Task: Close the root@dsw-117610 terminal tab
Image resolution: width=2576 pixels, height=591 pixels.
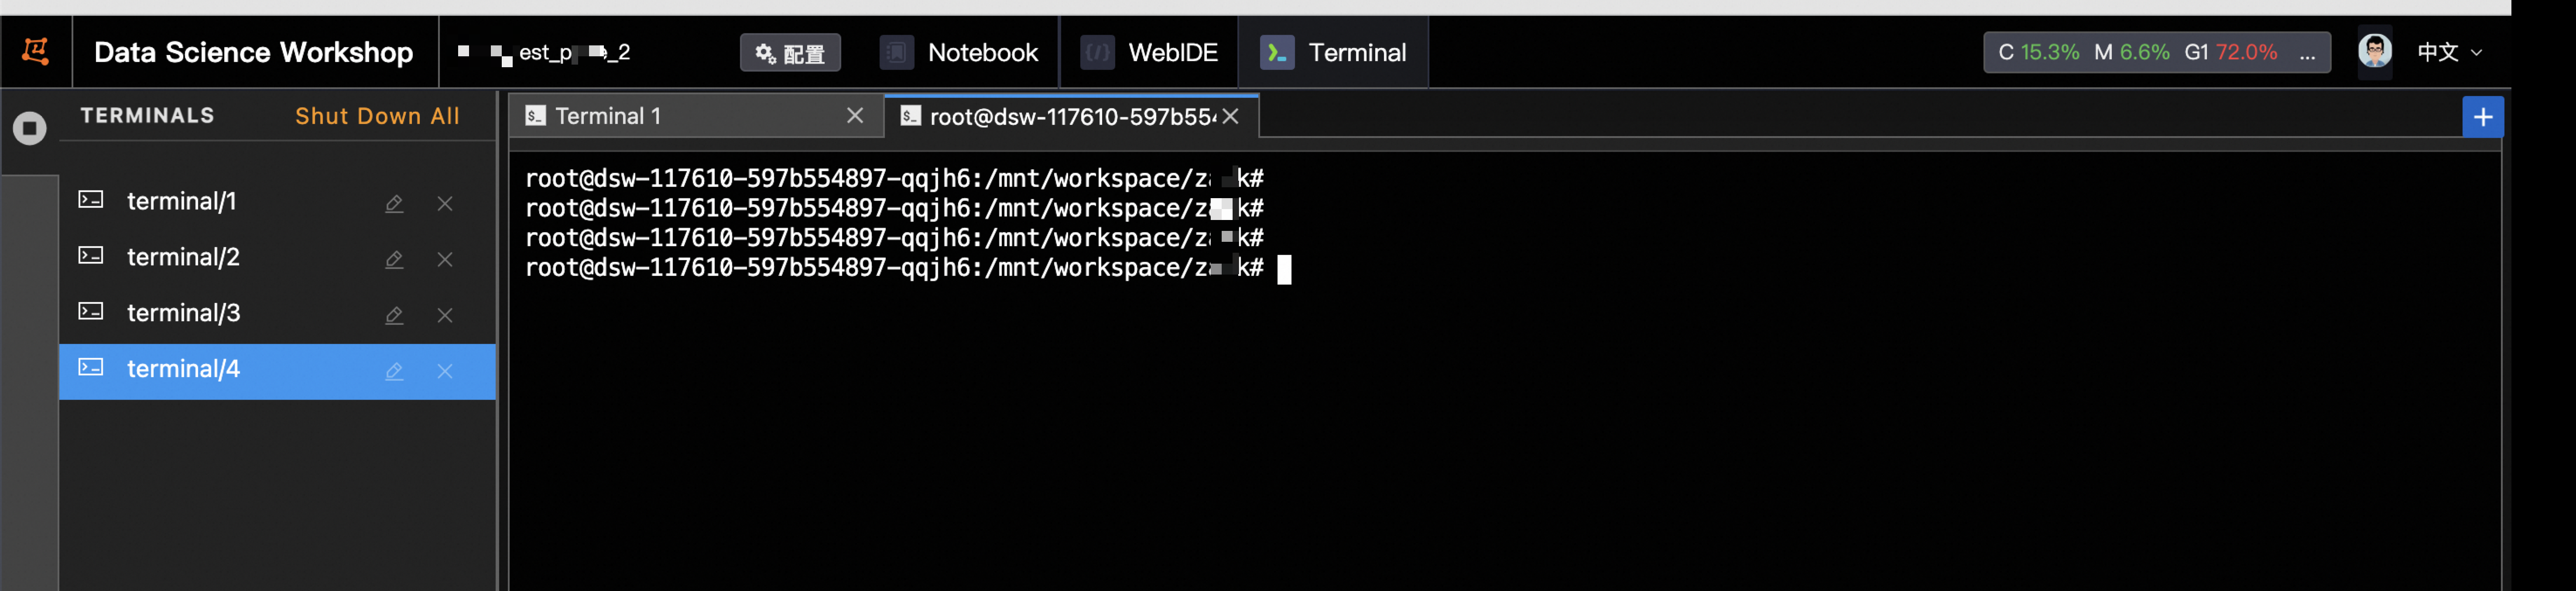Action: [1231, 117]
